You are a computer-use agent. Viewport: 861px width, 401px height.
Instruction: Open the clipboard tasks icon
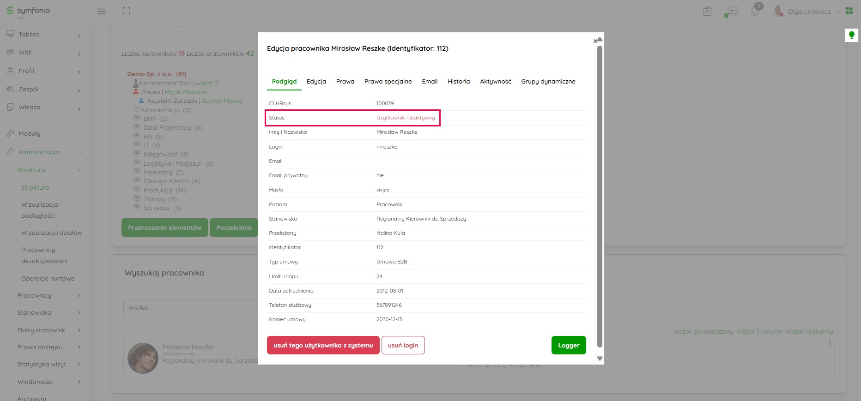707,12
